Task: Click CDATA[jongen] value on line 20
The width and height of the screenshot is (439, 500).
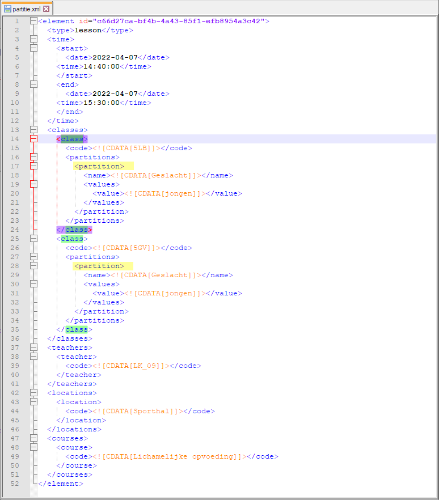Action: tap(165, 193)
